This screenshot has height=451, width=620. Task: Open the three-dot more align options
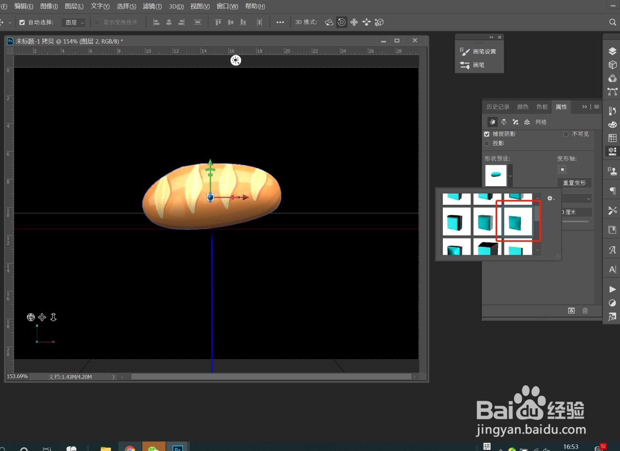(x=280, y=22)
